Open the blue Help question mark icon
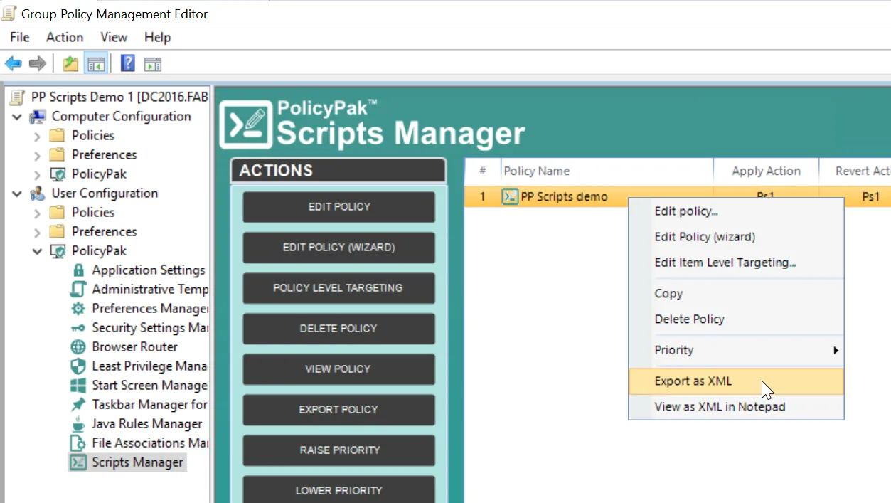 pyautogui.click(x=128, y=63)
